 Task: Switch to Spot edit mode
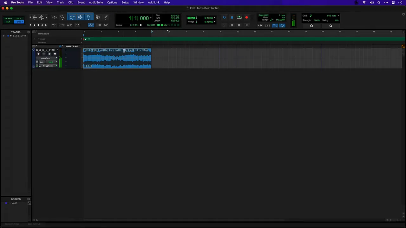(19, 18)
